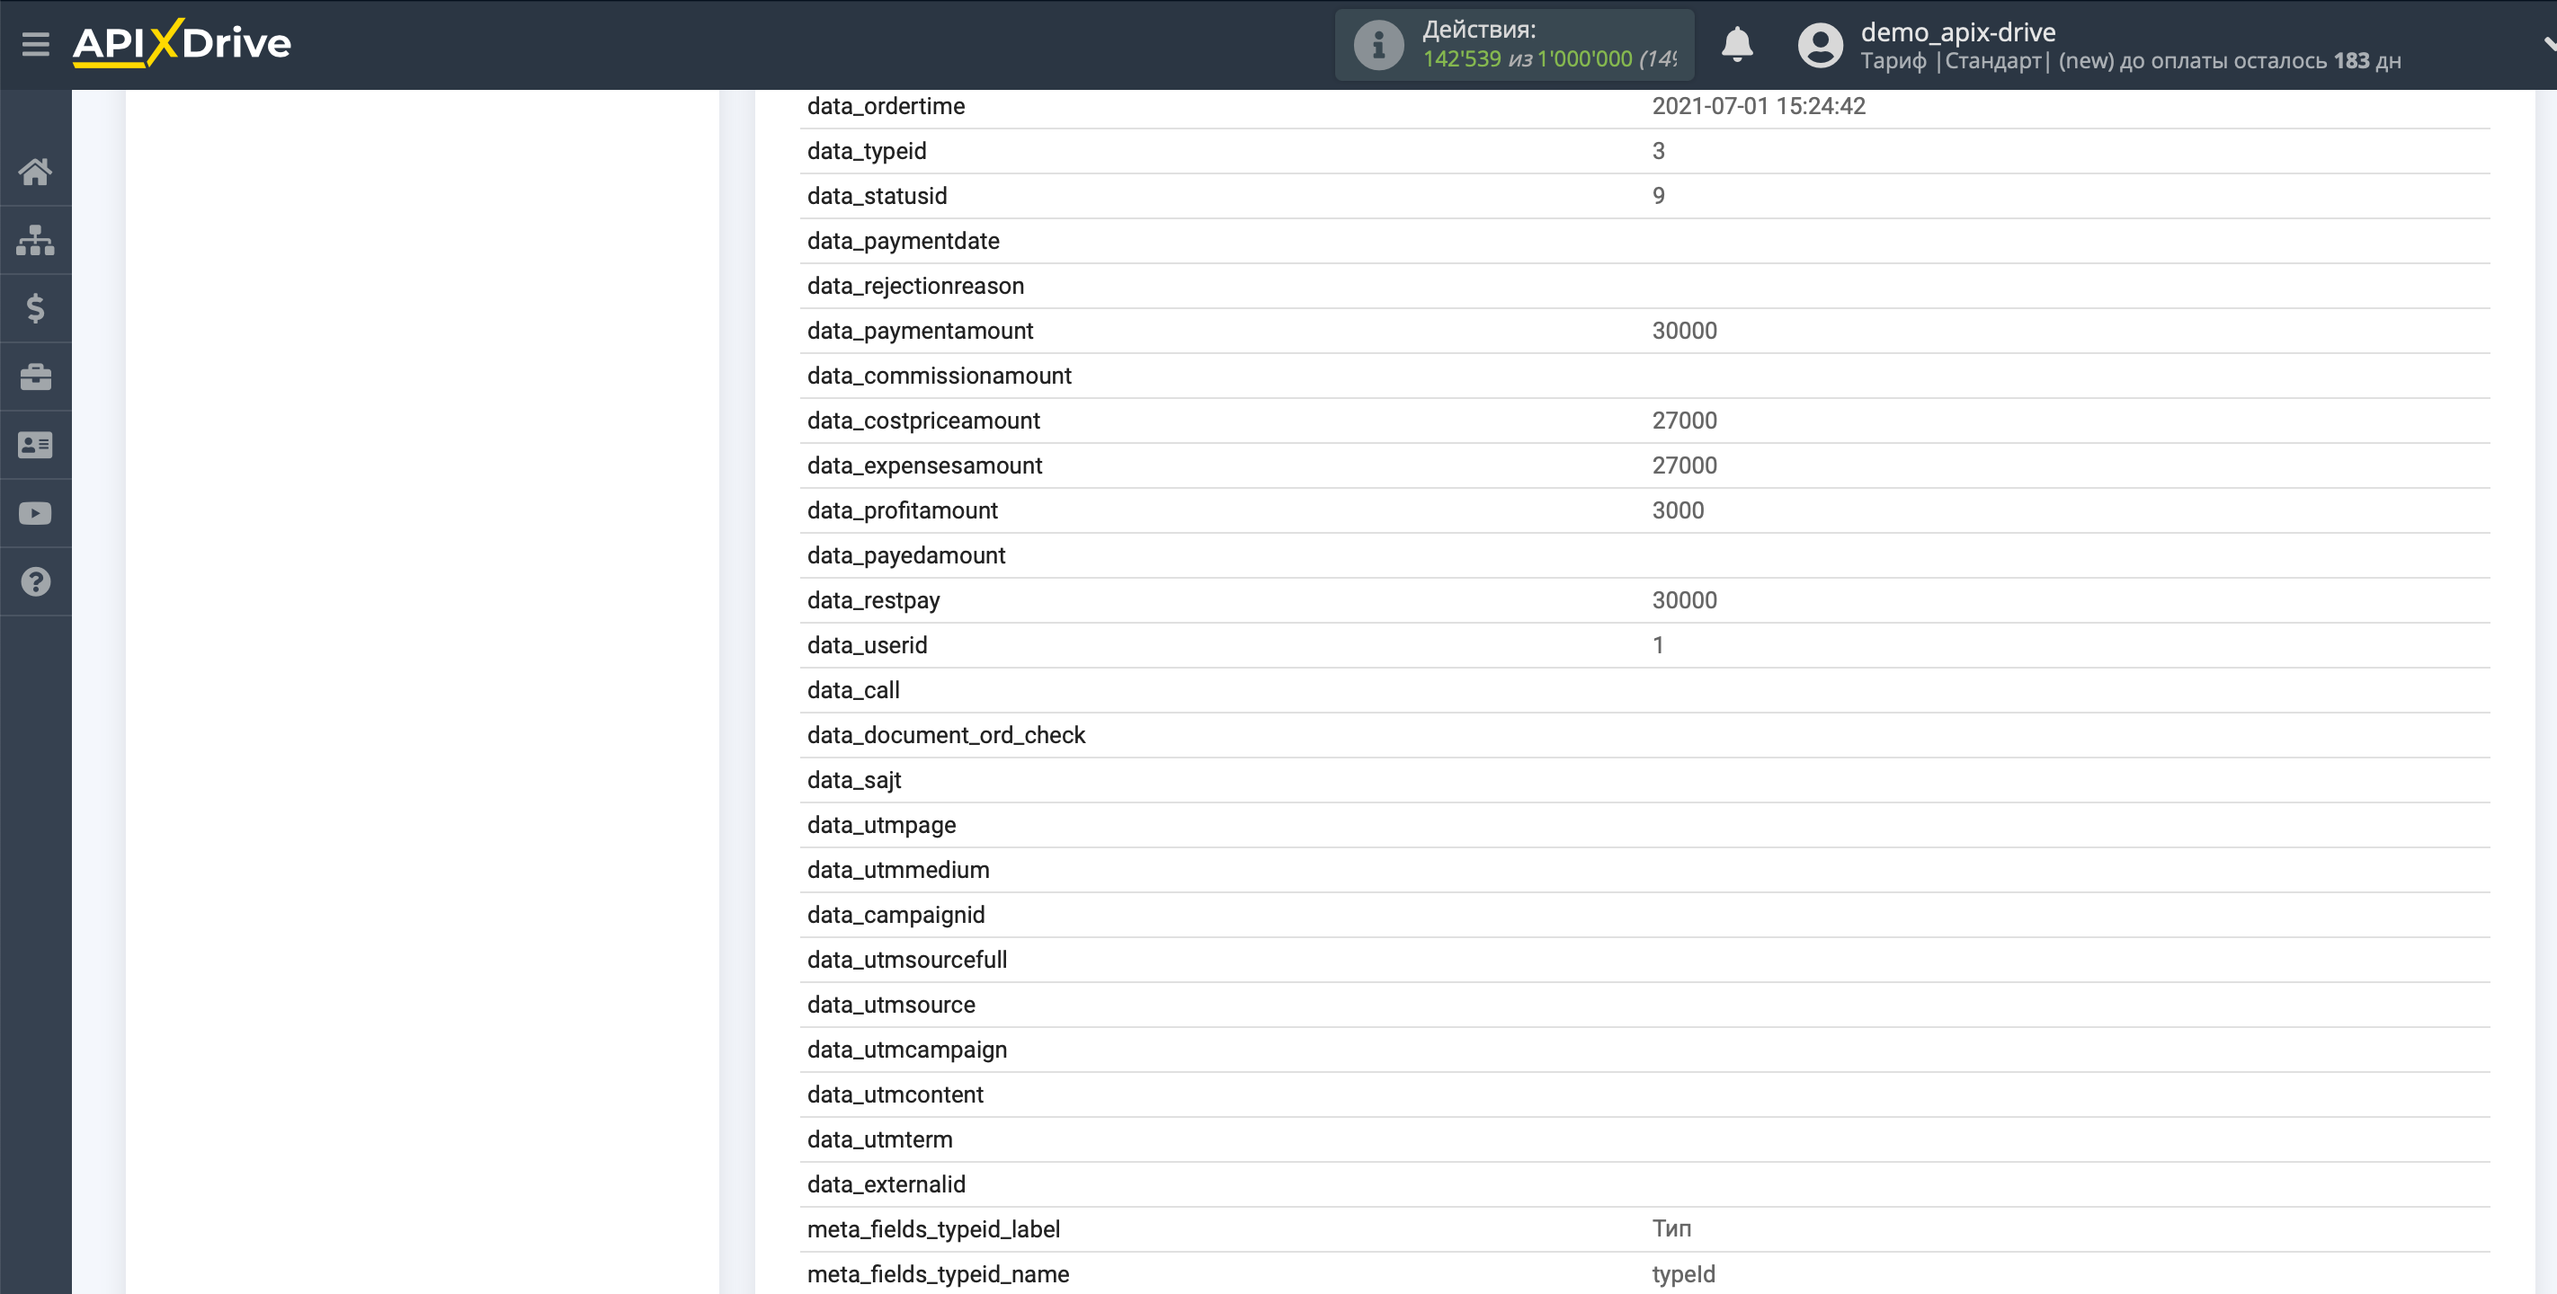Select the data_utmsource row
This screenshot has width=2557, height=1294.
[x=1644, y=1006]
